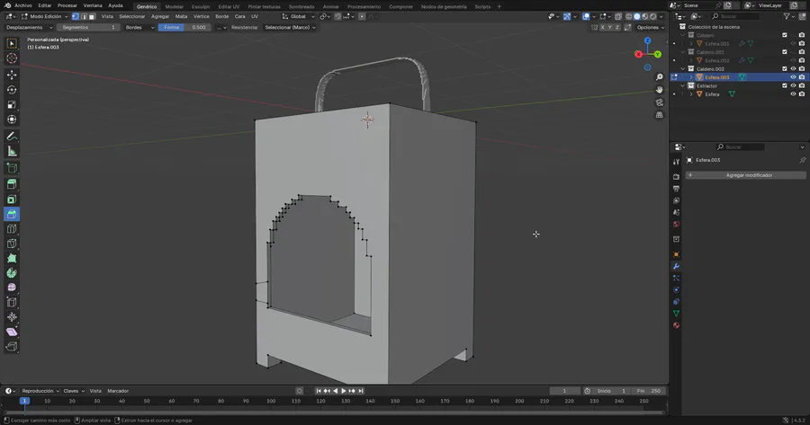
Task: Open the Opciones button in viewport header
Action: [x=650, y=27]
